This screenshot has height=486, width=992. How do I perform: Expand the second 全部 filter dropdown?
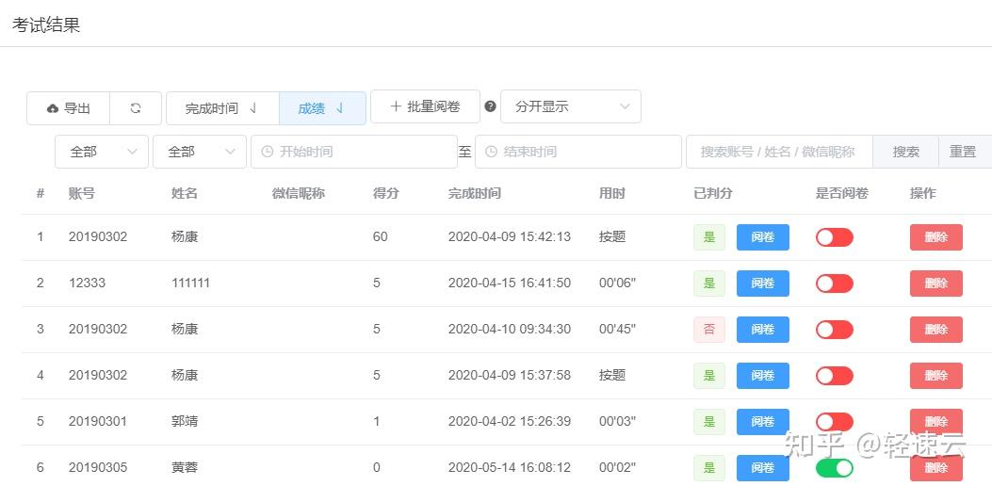point(200,152)
